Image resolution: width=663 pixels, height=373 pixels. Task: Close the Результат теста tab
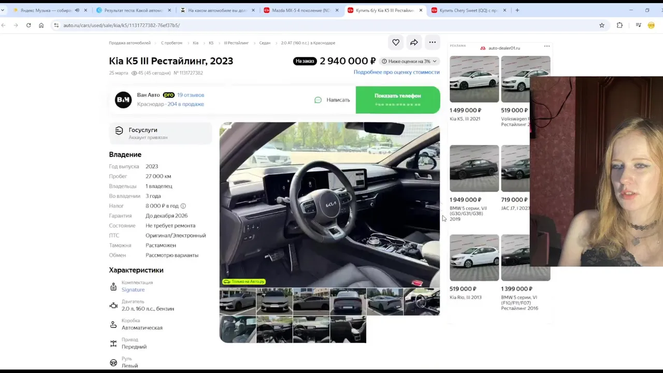tap(169, 10)
